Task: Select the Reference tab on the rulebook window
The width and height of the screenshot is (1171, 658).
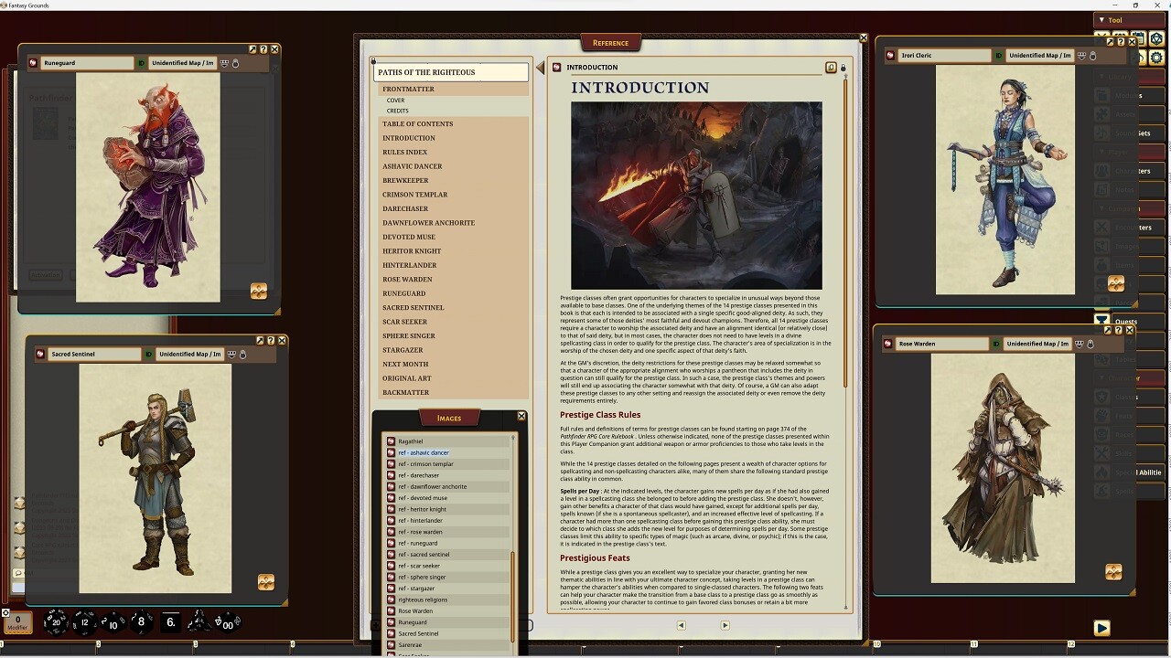Action: click(x=610, y=42)
